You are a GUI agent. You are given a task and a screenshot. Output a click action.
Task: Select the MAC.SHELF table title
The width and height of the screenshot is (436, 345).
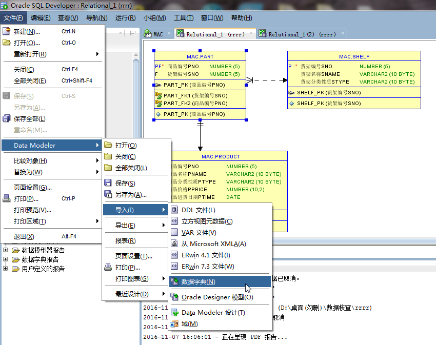click(354, 56)
